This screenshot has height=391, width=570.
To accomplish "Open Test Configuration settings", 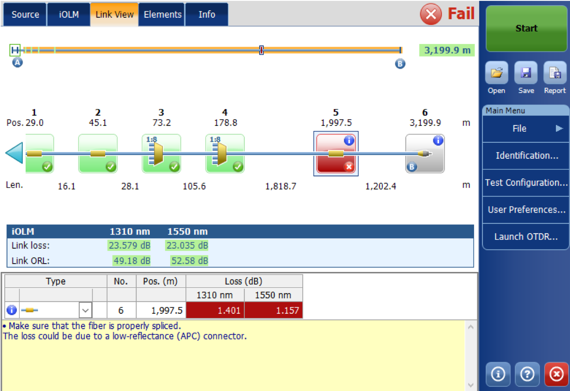I will click(x=526, y=183).
